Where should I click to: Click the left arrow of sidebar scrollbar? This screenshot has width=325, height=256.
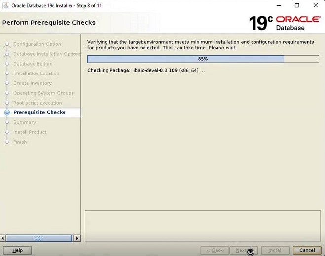coord(3,238)
